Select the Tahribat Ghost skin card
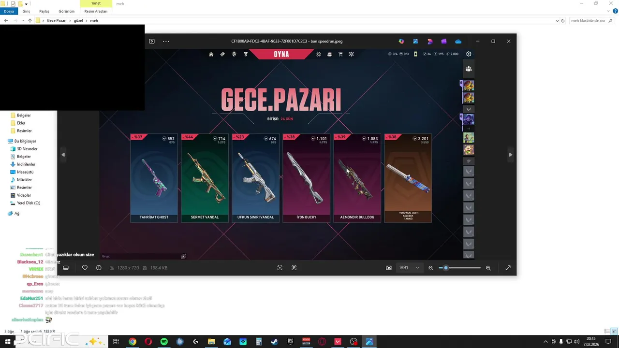The image size is (619, 348). pos(154,178)
